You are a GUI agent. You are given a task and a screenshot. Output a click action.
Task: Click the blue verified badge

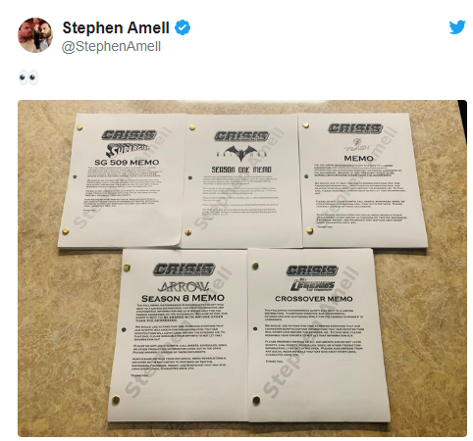point(183,27)
